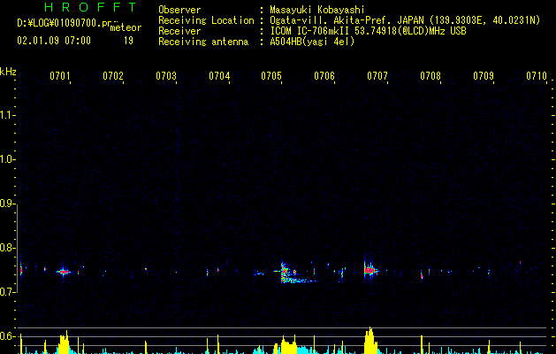
Task: Select the ICOM IC-706mkII receiver value
Action: (368, 31)
